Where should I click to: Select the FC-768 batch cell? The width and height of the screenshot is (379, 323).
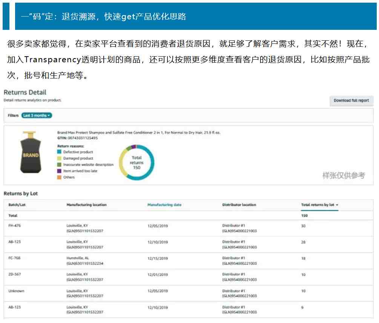coord(14,258)
